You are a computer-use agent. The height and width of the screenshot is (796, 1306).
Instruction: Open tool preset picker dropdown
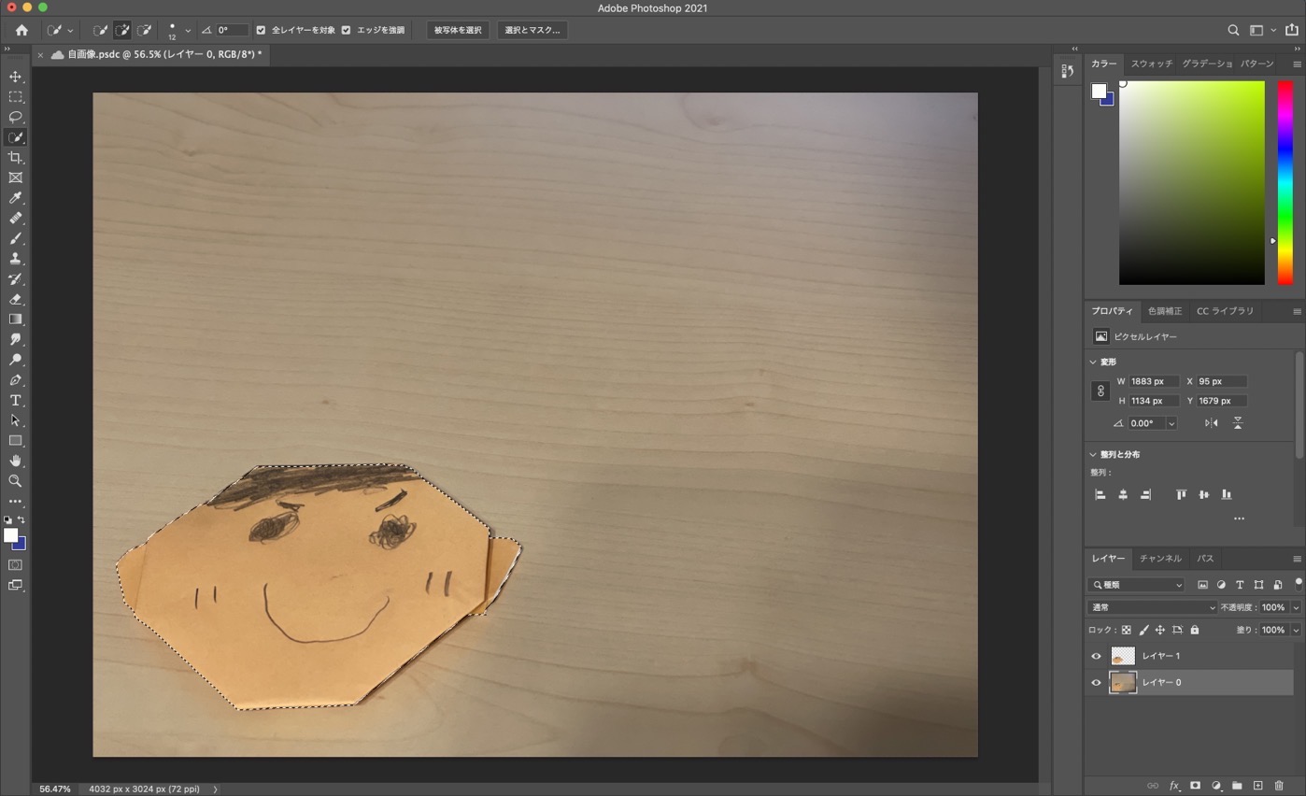click(x=70, y=31)
